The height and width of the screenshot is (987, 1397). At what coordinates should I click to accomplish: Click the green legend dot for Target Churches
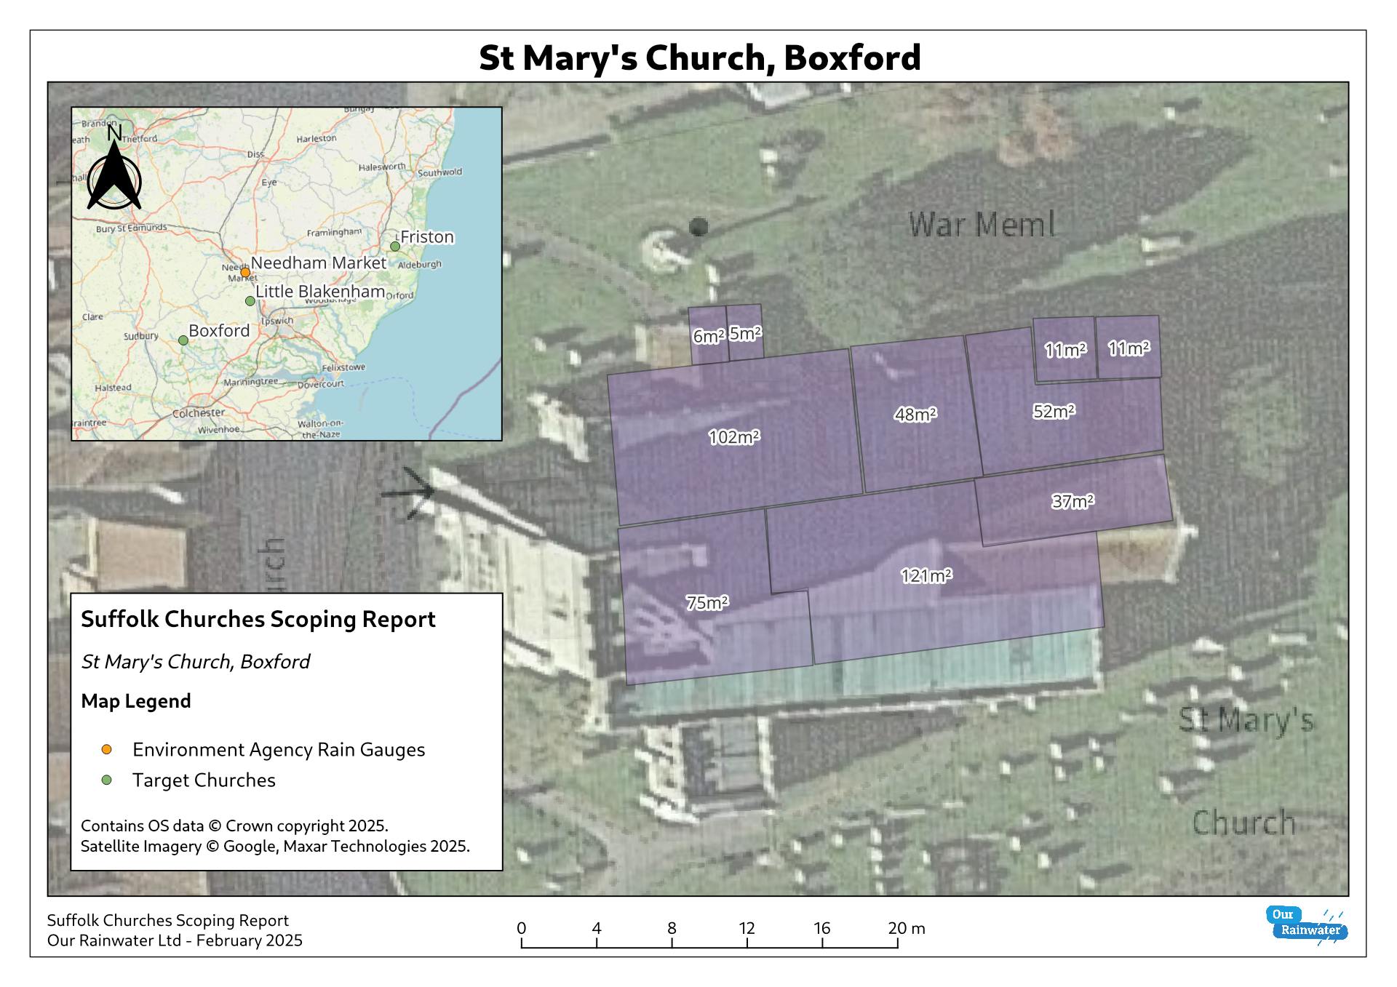pyautogui.click(x=107, y=780)
